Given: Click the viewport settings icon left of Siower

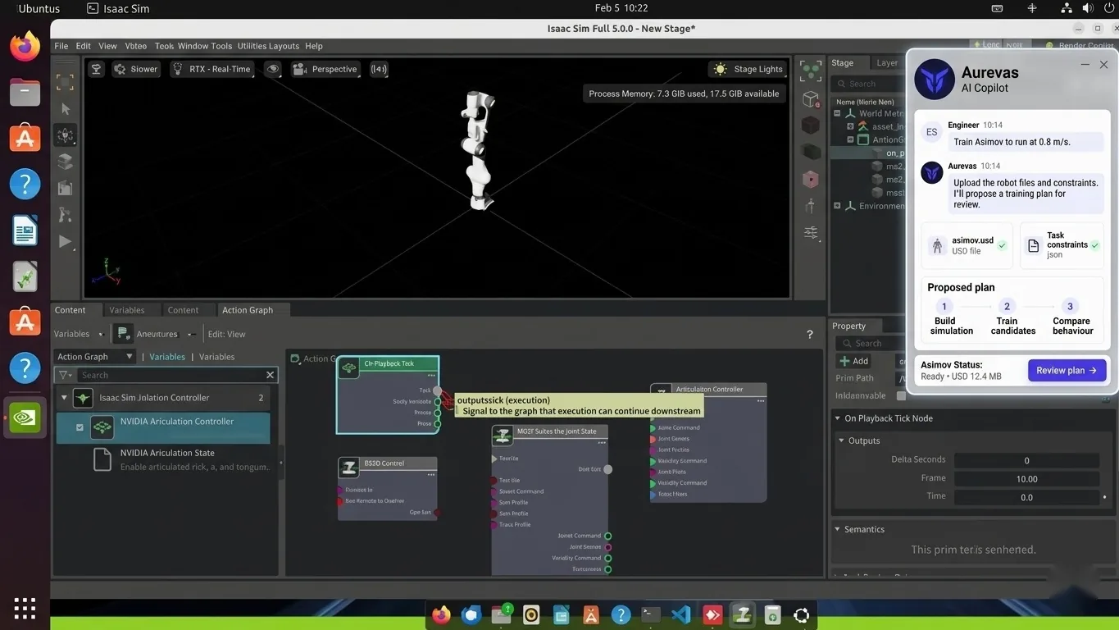Looking at the screenshot, I should [96, 69].
